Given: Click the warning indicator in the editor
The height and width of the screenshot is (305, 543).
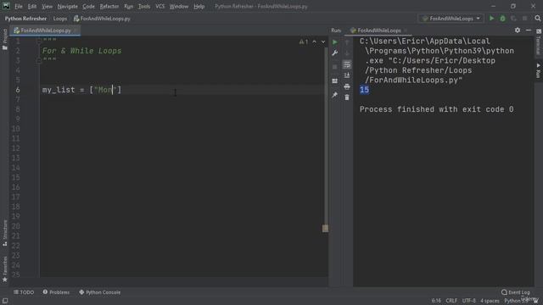Looking at the screenshot, I should [304, 42].
